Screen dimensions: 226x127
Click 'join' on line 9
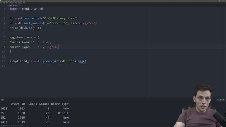click(x=53, y=47)
